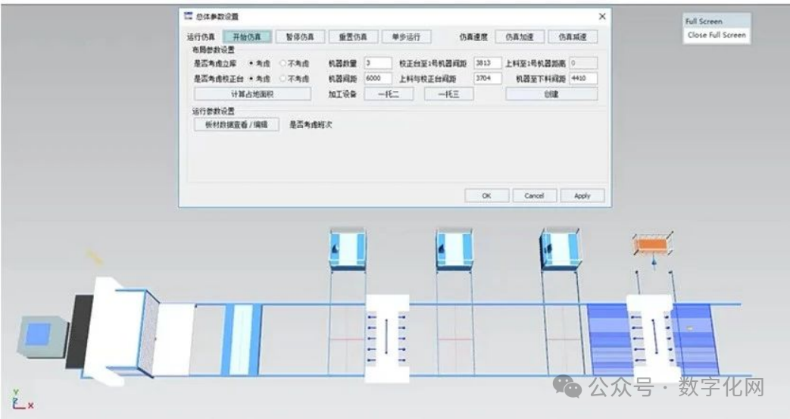
Task: Click the dialog title bar app icon
Action: coord(189,17)
